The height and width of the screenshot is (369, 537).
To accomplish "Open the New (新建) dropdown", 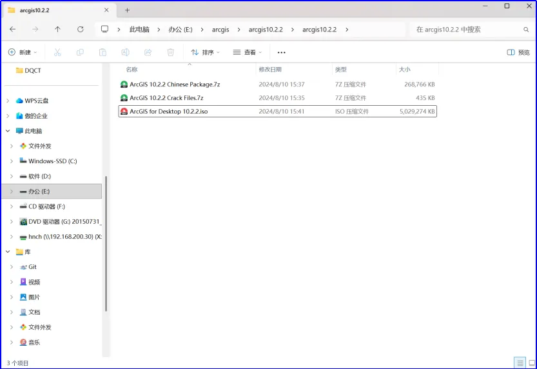I will tap(23, 52).
